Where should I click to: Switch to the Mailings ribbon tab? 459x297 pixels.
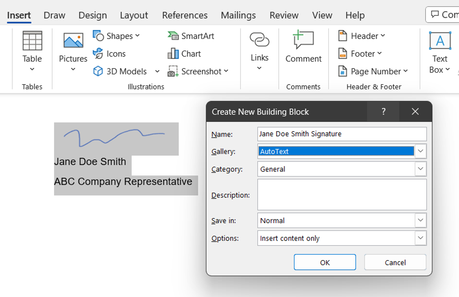238,15
